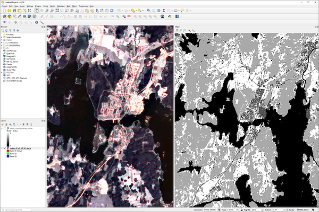
Task: Click the Zoom Out magnifier tool
Action: [x=52, y=11]
